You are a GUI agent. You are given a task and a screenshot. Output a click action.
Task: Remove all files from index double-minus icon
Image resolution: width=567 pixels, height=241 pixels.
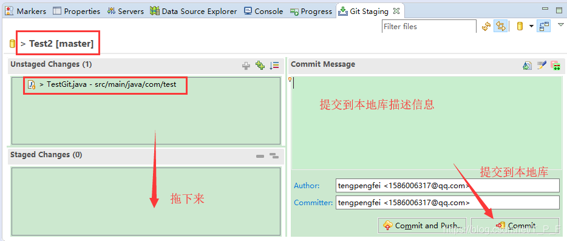pyautogui.click(x=274, y=156)
